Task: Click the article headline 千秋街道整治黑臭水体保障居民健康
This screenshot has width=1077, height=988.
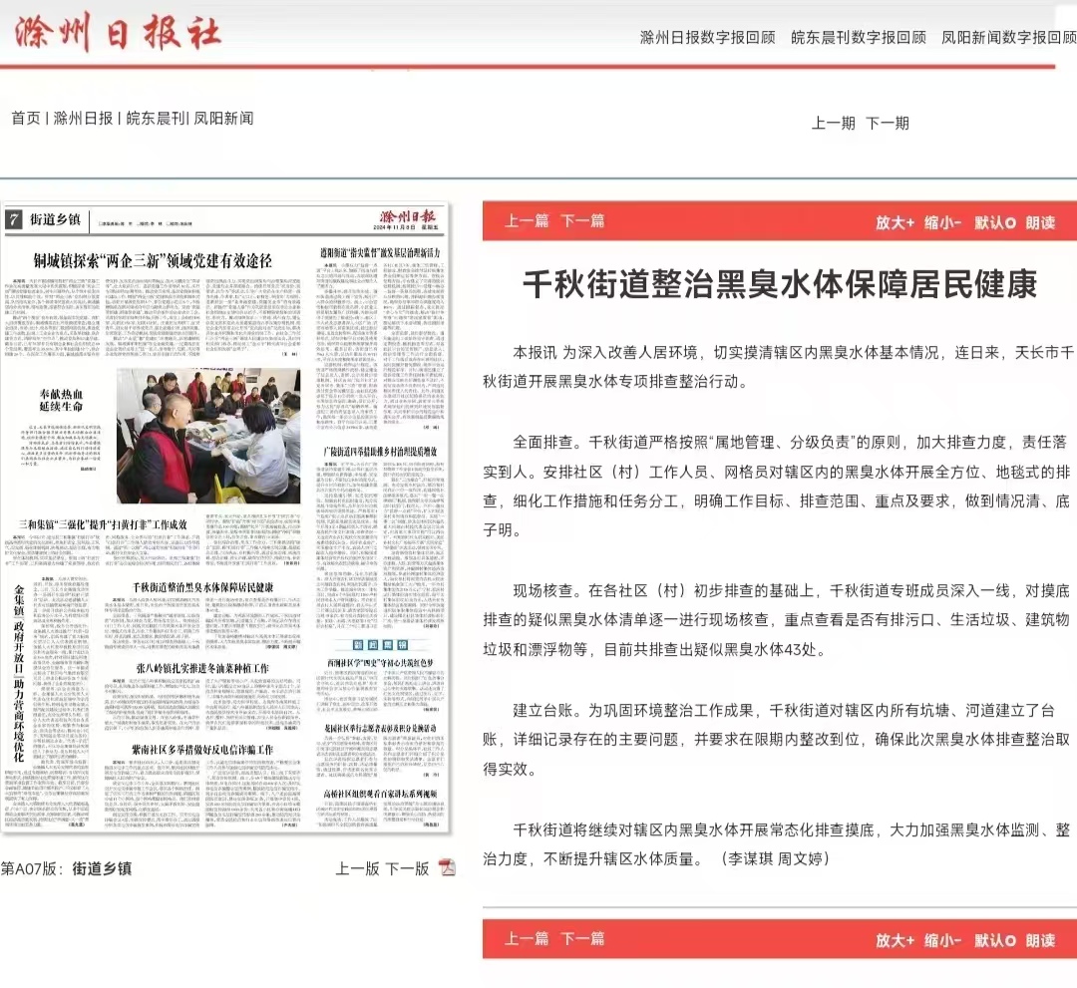Action: click(780, 284)
